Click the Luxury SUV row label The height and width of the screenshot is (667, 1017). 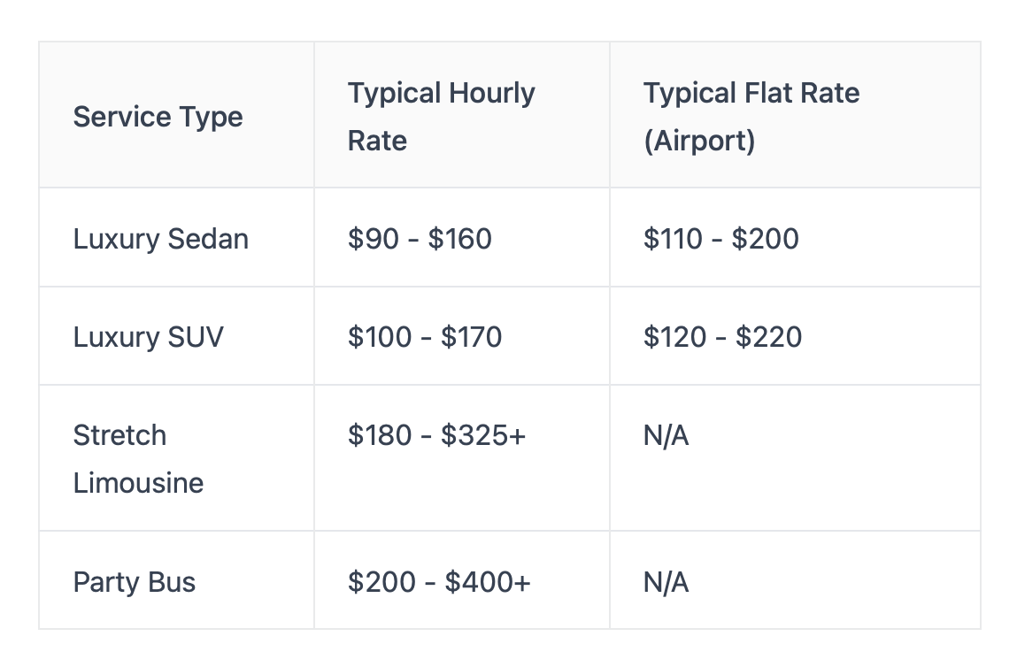point(148,337)
